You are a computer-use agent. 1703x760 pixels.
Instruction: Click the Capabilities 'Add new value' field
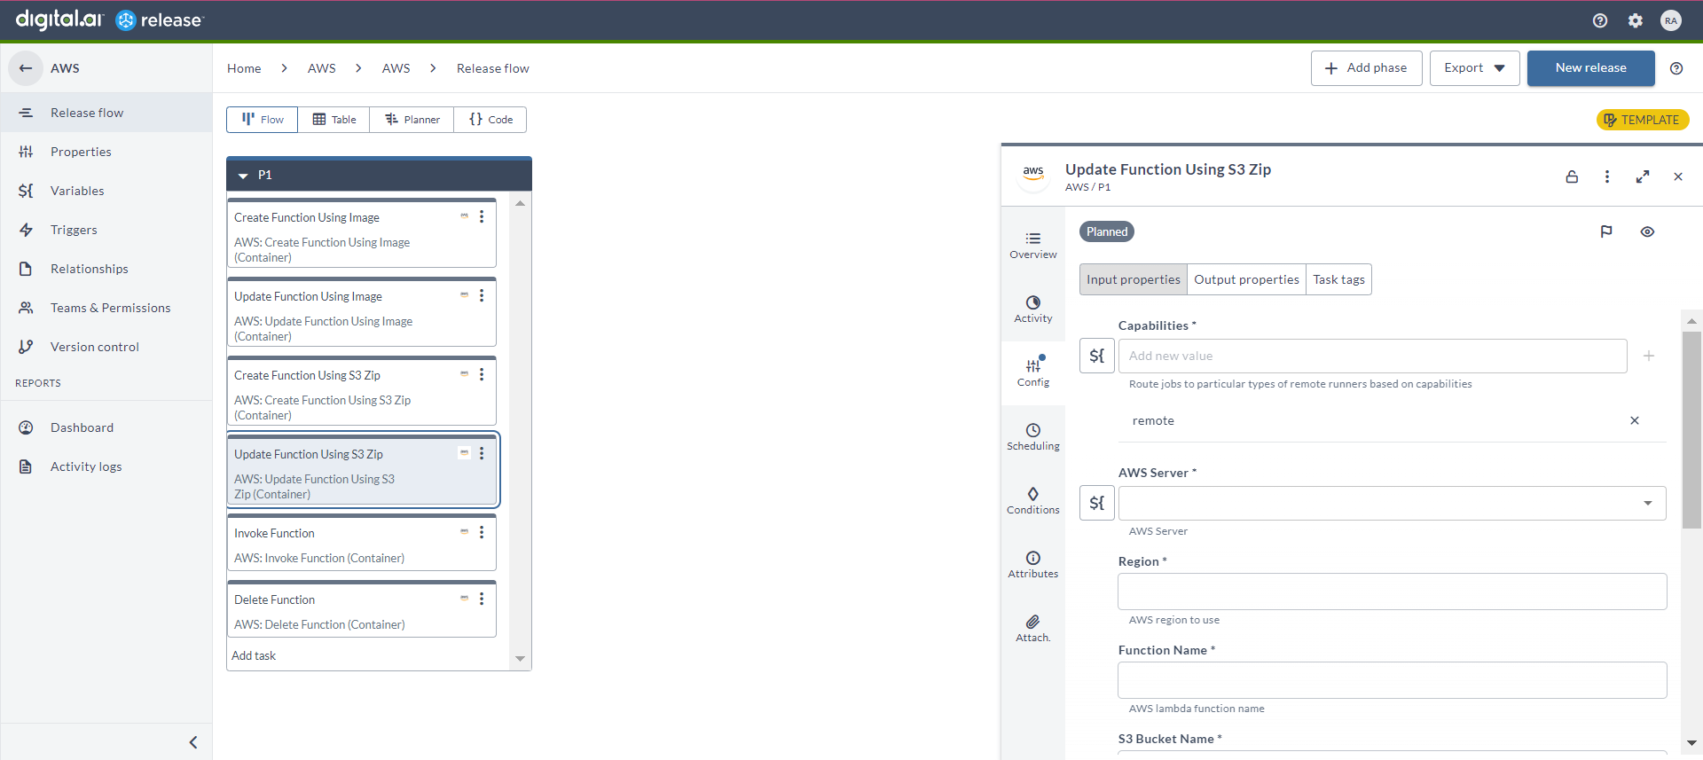[x=1372, y=356]
